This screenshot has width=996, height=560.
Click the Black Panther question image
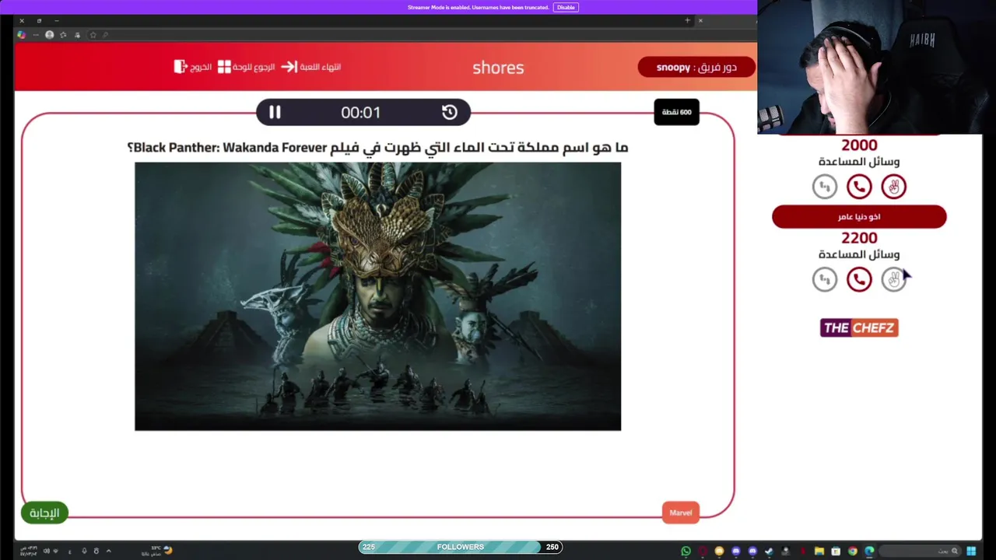click(377, 296)
